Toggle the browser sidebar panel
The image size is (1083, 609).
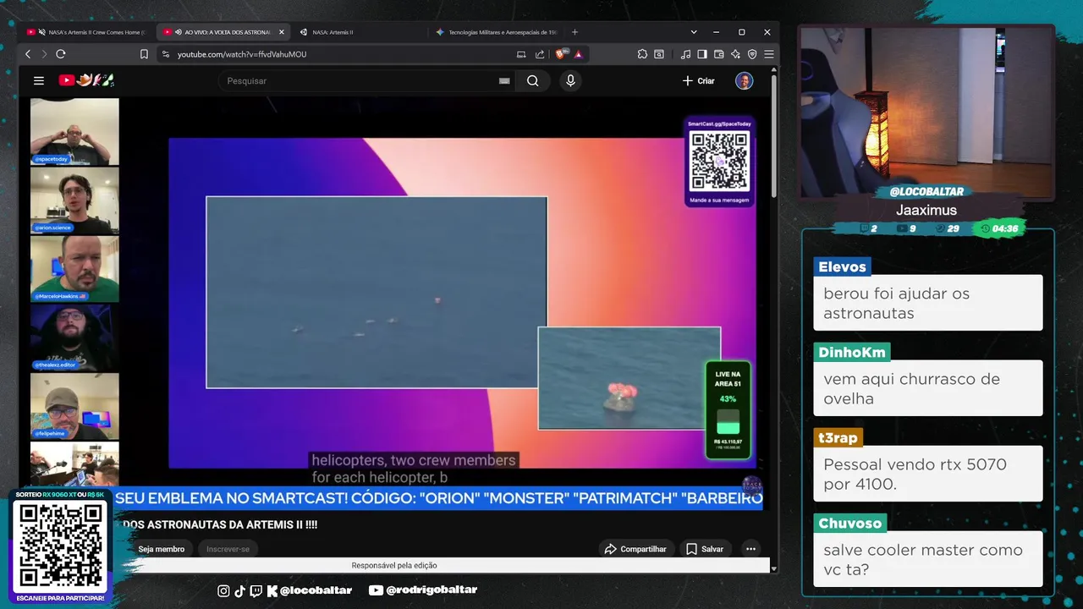[701, 54]
